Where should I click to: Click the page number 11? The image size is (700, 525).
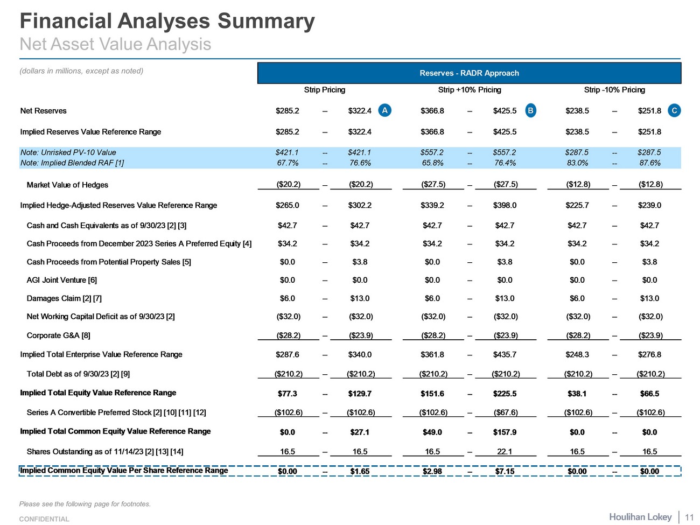689,517
